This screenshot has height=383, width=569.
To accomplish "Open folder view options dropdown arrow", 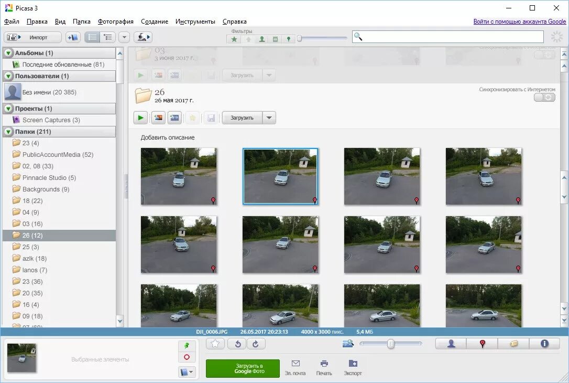I will pyautogui.click(x=124, y=37).
